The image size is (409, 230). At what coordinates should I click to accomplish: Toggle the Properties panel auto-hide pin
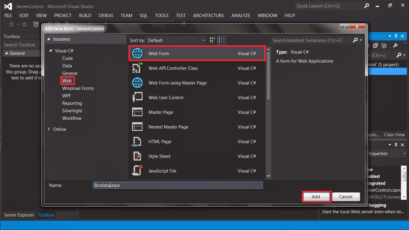pyautogui.click(x=396, y=145)
